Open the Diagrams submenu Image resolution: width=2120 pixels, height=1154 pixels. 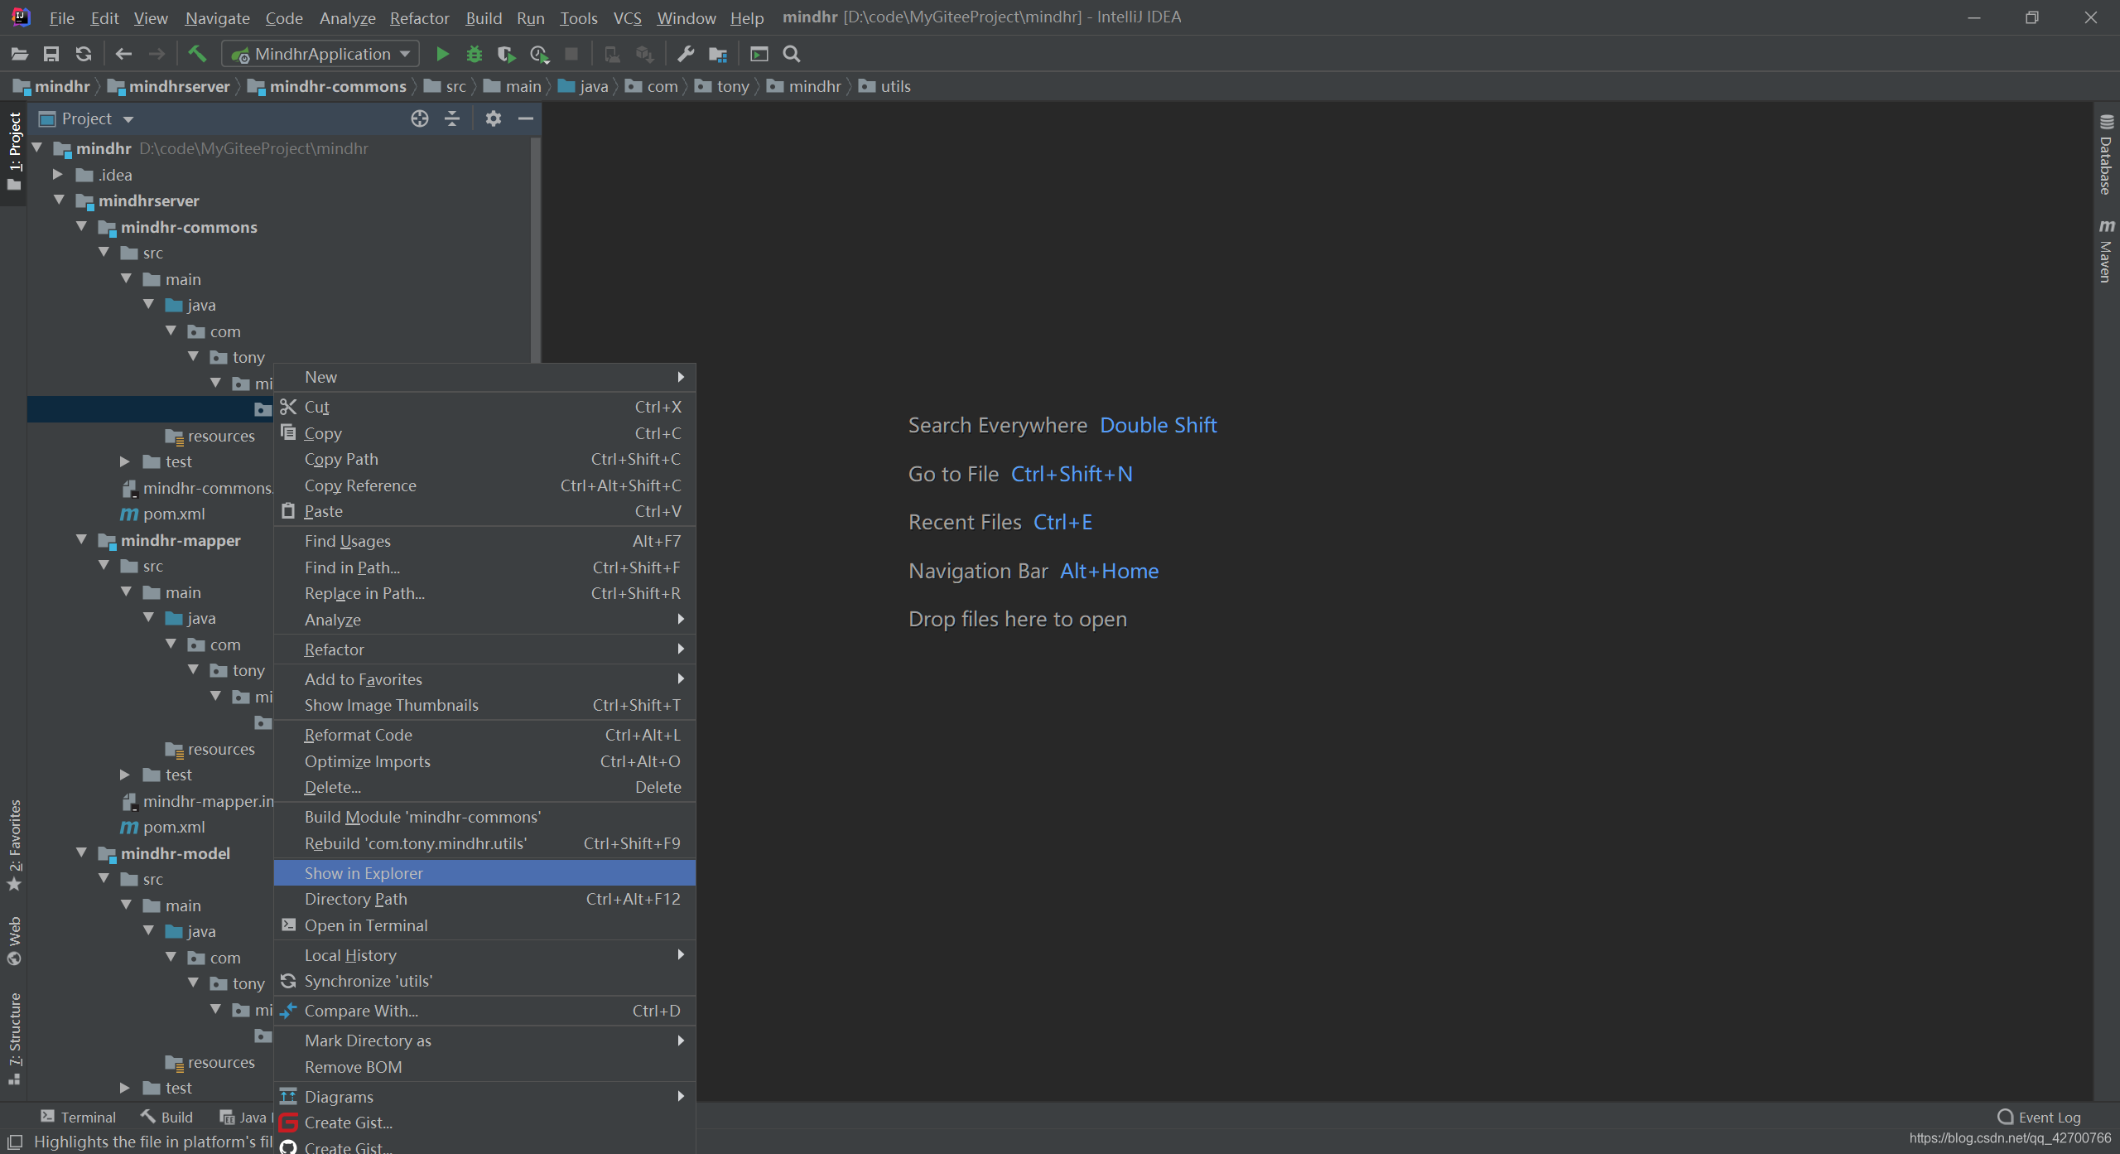484,1097
